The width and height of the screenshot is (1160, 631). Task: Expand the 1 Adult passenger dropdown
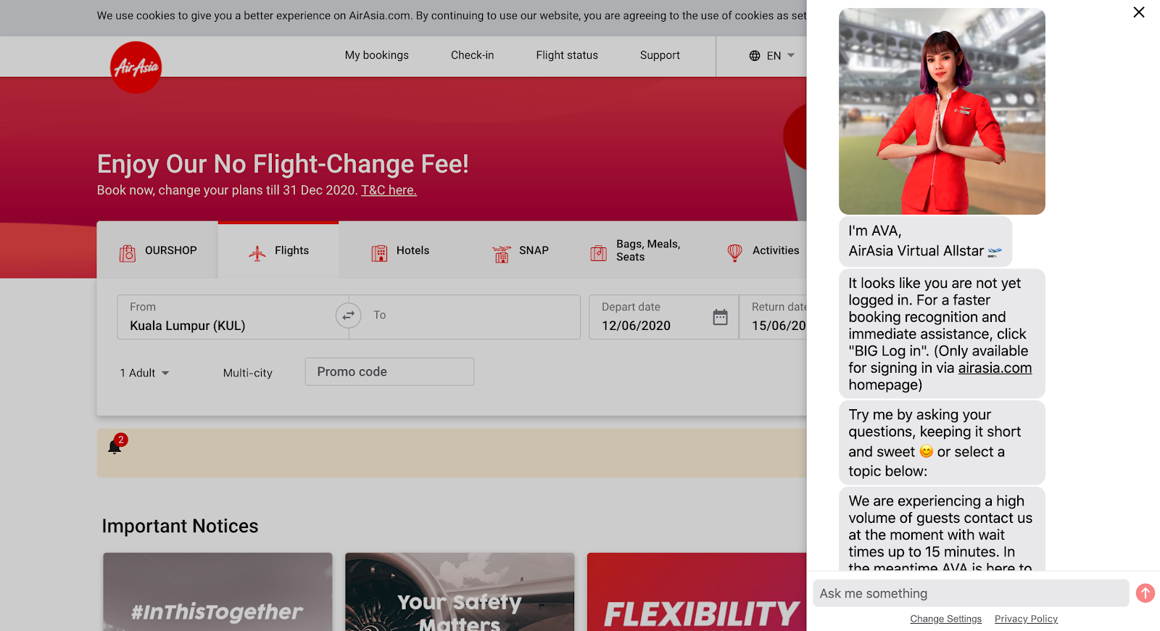coord(145,373)
